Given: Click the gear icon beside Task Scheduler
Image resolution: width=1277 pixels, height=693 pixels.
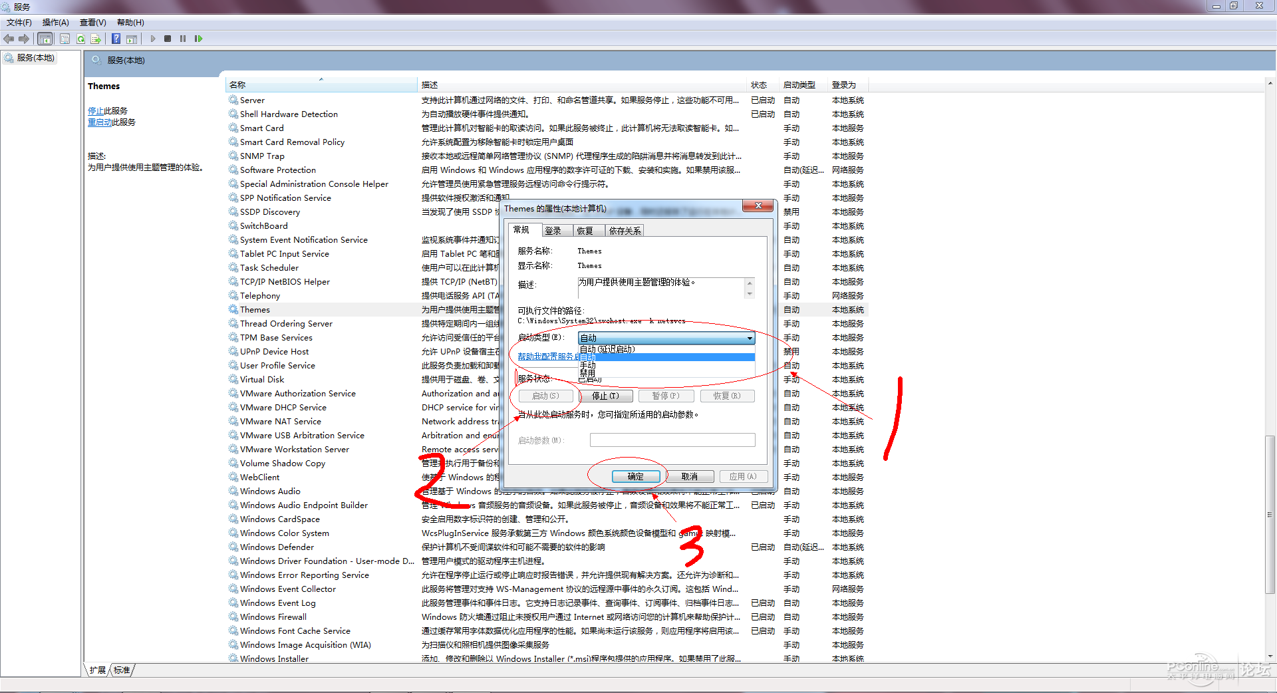Looking at the screenshot, I should (233, 267).
